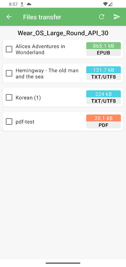Image resolution: width=126 pixels, height=267 pixels.
Task: Open the Wi-Fi status icon
Action: [105, 4]
